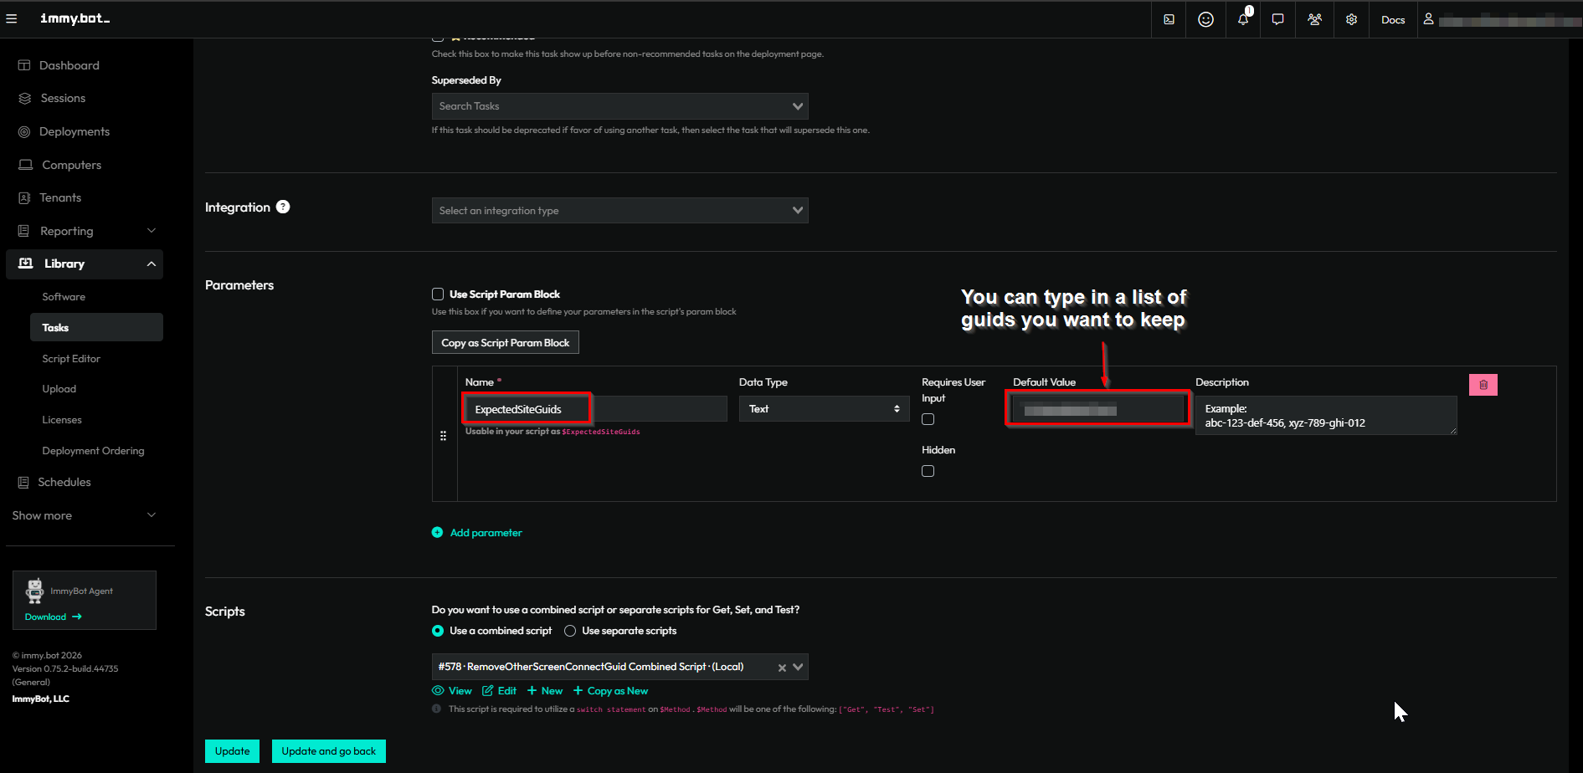1583x773 pixels.
Task: Click the Update and go back button
Action: point(328,751)
